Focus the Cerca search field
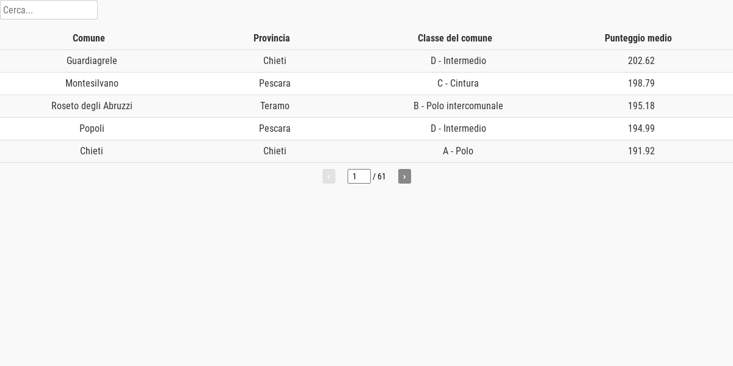Screen dimensions: 733x366 click(49, 10)
